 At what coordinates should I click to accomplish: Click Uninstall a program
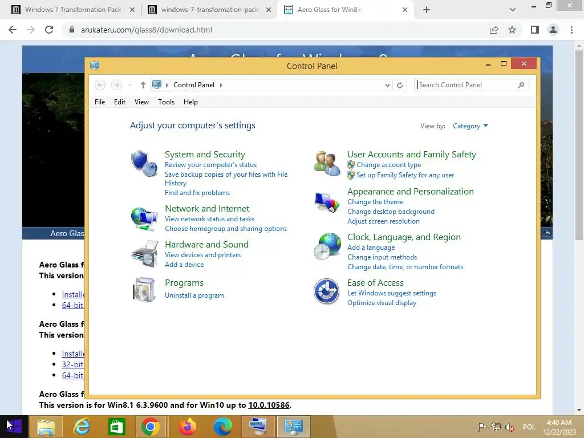pos(194,295)
